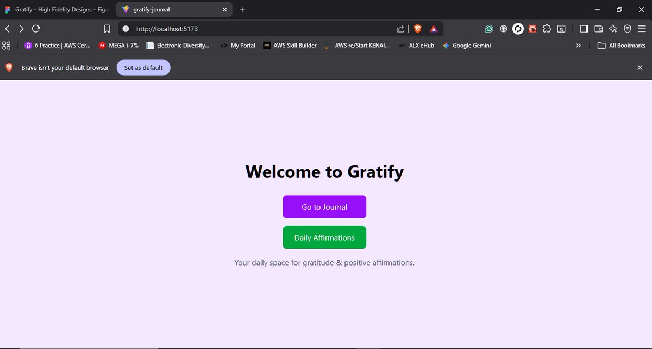Minimize the browser window

597,9
